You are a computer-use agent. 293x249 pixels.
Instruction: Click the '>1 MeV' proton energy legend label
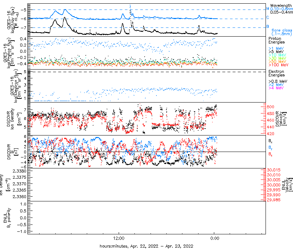tap(276, 48)
